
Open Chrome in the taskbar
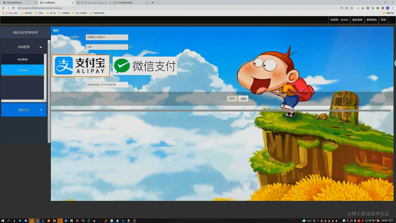coord(37,221)
